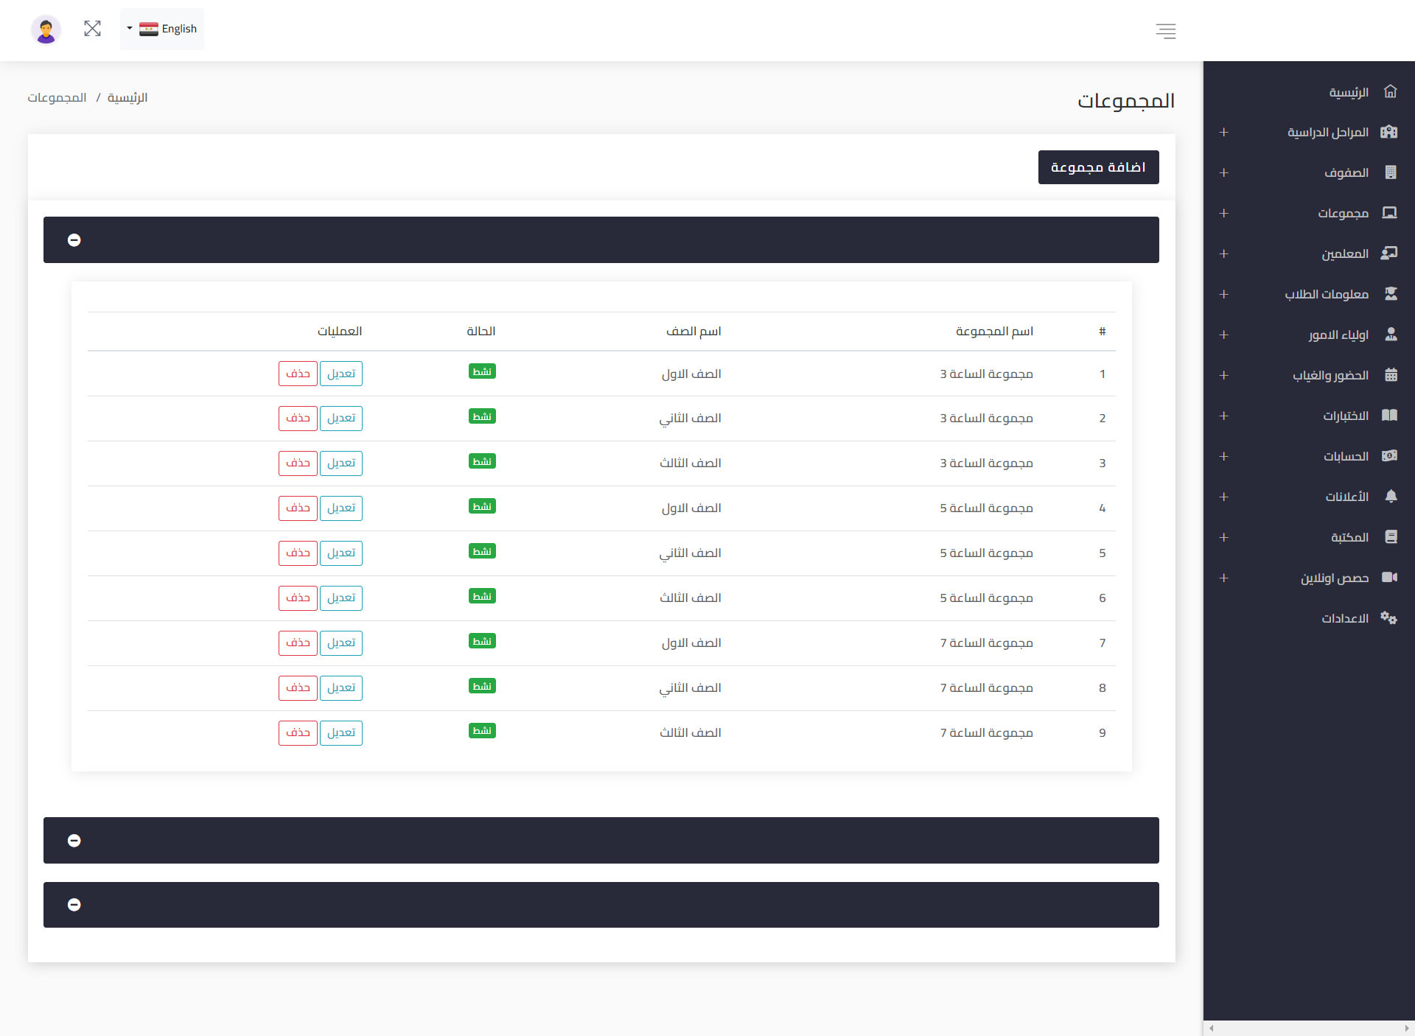The width and height of the screenshot is (1415, 1036).
Task: Click the bell icon beside الأعلانات
Action: (1390, 497)
